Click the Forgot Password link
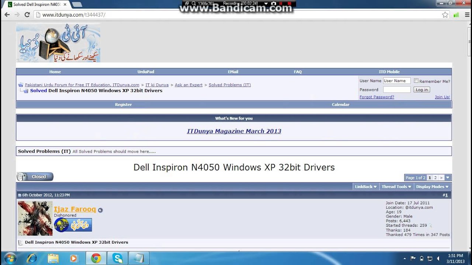Image resolution: width=472 pixels, height=265 pixels. (377, 97)
